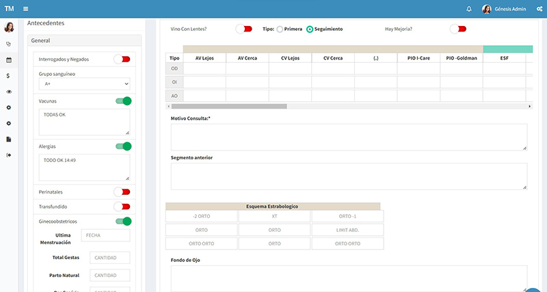Click the Segmento anterior text area
Image resolution: width=547 pixels, height=292 pixels.
(349, 176)
